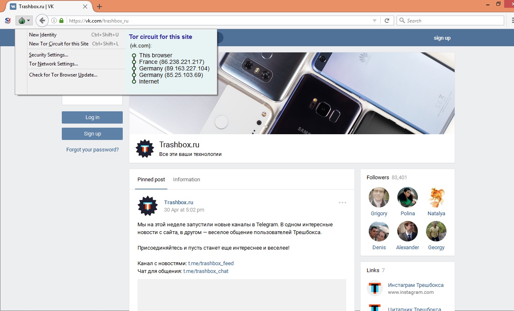
Task: Open the Инстаграм Трешбокса link
Action: [416, 285]
